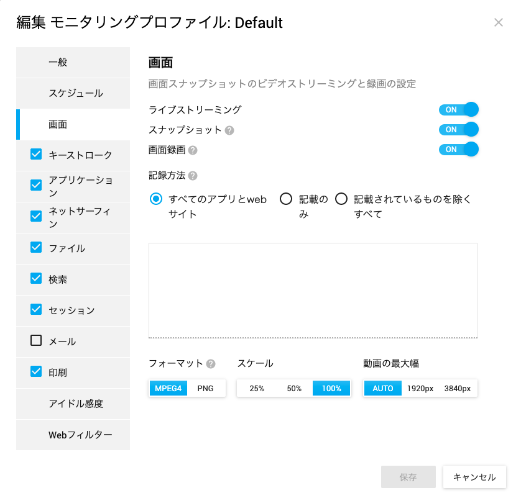Screen dimensions: 521x498
Task: Click help icon beside 記録方法
Action: pyautogui.click(x=193, y=176)
